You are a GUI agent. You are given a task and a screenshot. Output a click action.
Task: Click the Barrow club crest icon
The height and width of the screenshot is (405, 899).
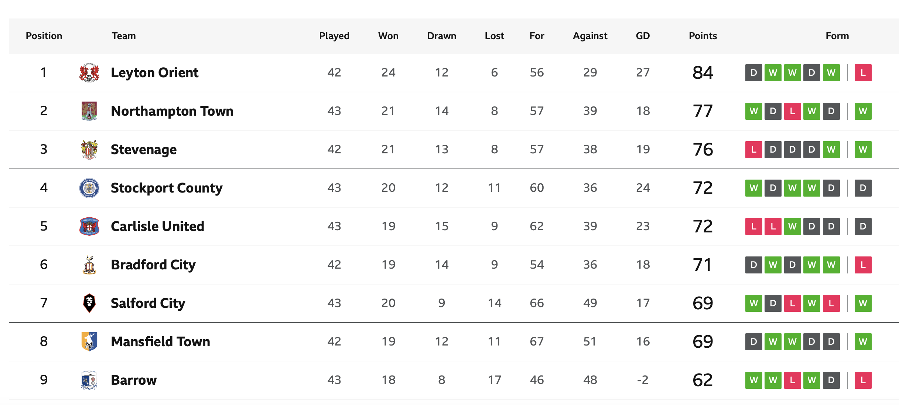click(89, 380)
